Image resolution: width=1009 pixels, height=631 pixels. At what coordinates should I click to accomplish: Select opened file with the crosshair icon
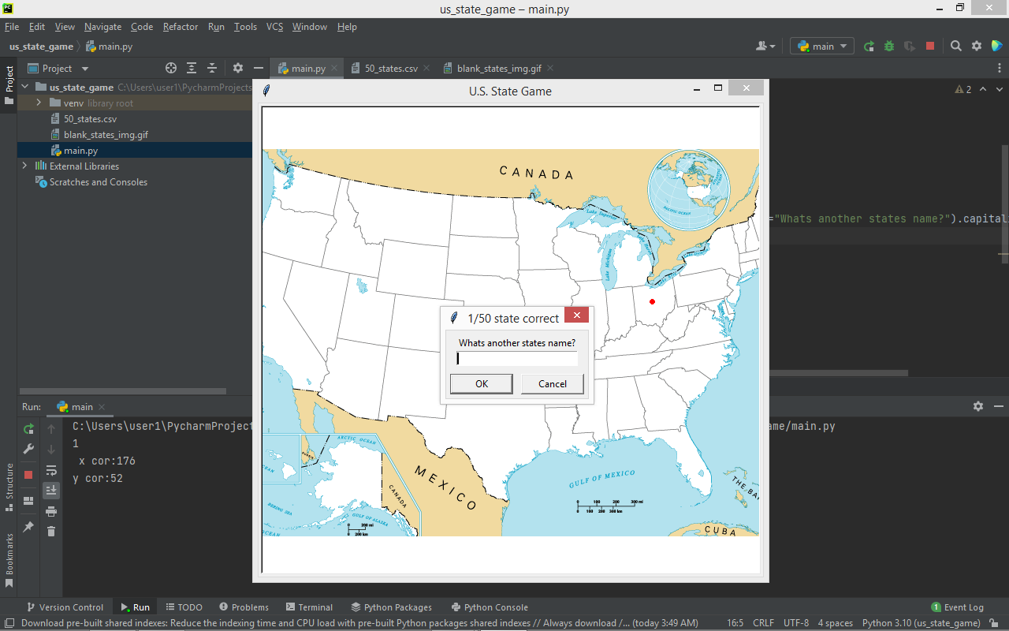(x=171, y=68)
